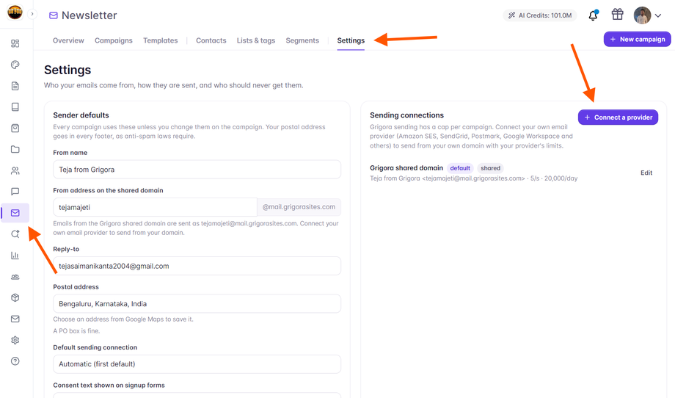Click the AI Credits 101.0M badge
Viewport: 675px width, 398px height.
540,15
